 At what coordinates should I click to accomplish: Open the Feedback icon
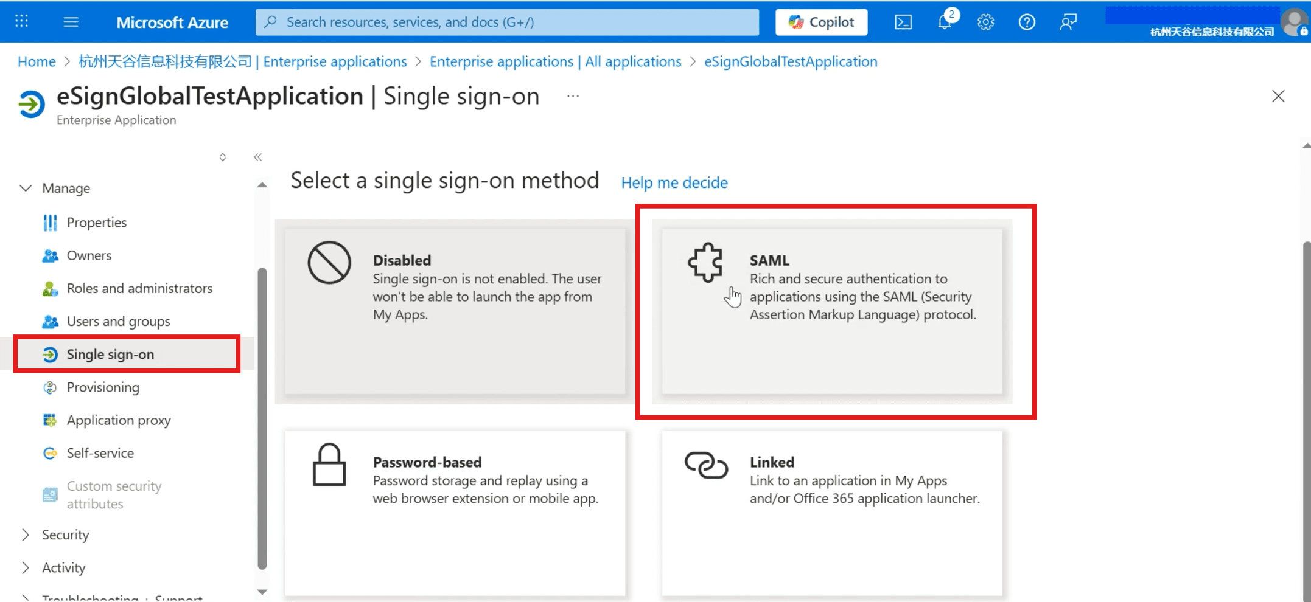coord(1068,22)
